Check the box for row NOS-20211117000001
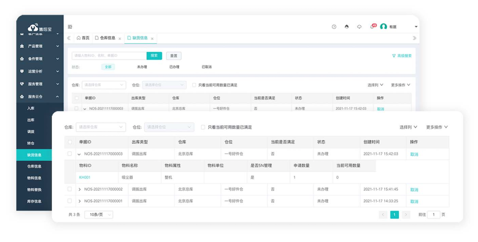This screenshot has width=478, height=242. 70,201
